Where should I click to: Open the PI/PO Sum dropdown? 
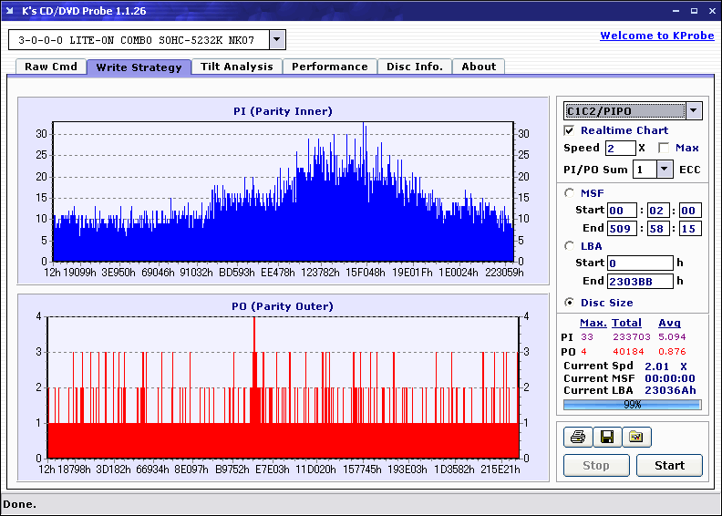point(664,170)
